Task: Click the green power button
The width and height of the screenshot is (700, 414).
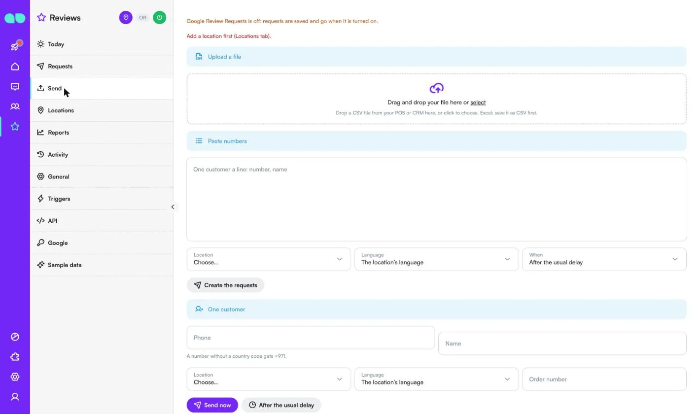Action: coord(159,18)
